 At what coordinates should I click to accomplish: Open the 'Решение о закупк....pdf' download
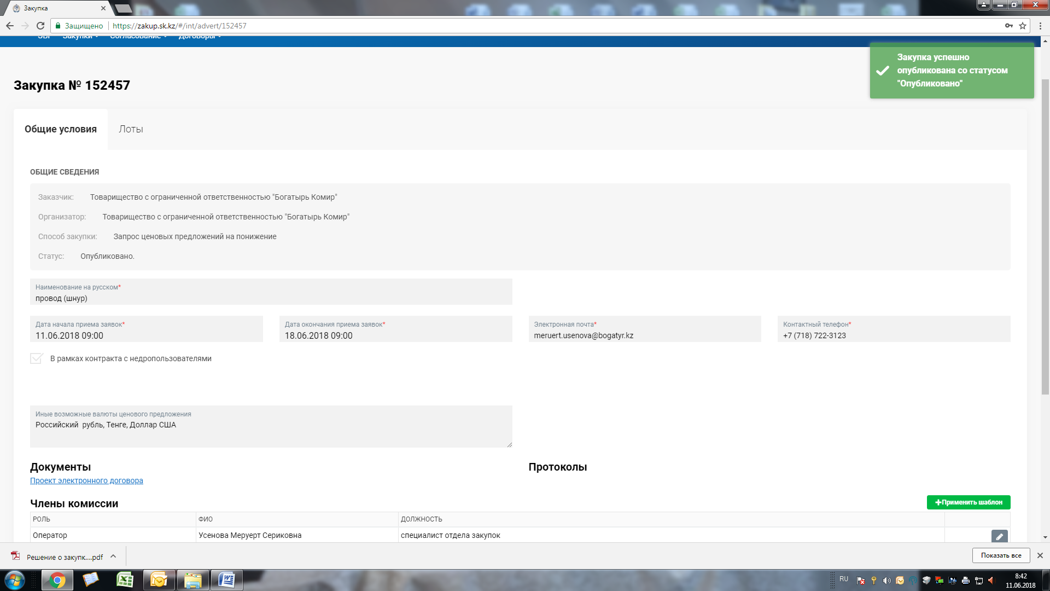click(65, 557)
